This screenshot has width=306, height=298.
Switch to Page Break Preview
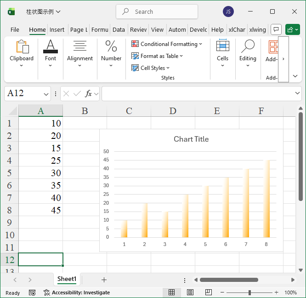208,292
